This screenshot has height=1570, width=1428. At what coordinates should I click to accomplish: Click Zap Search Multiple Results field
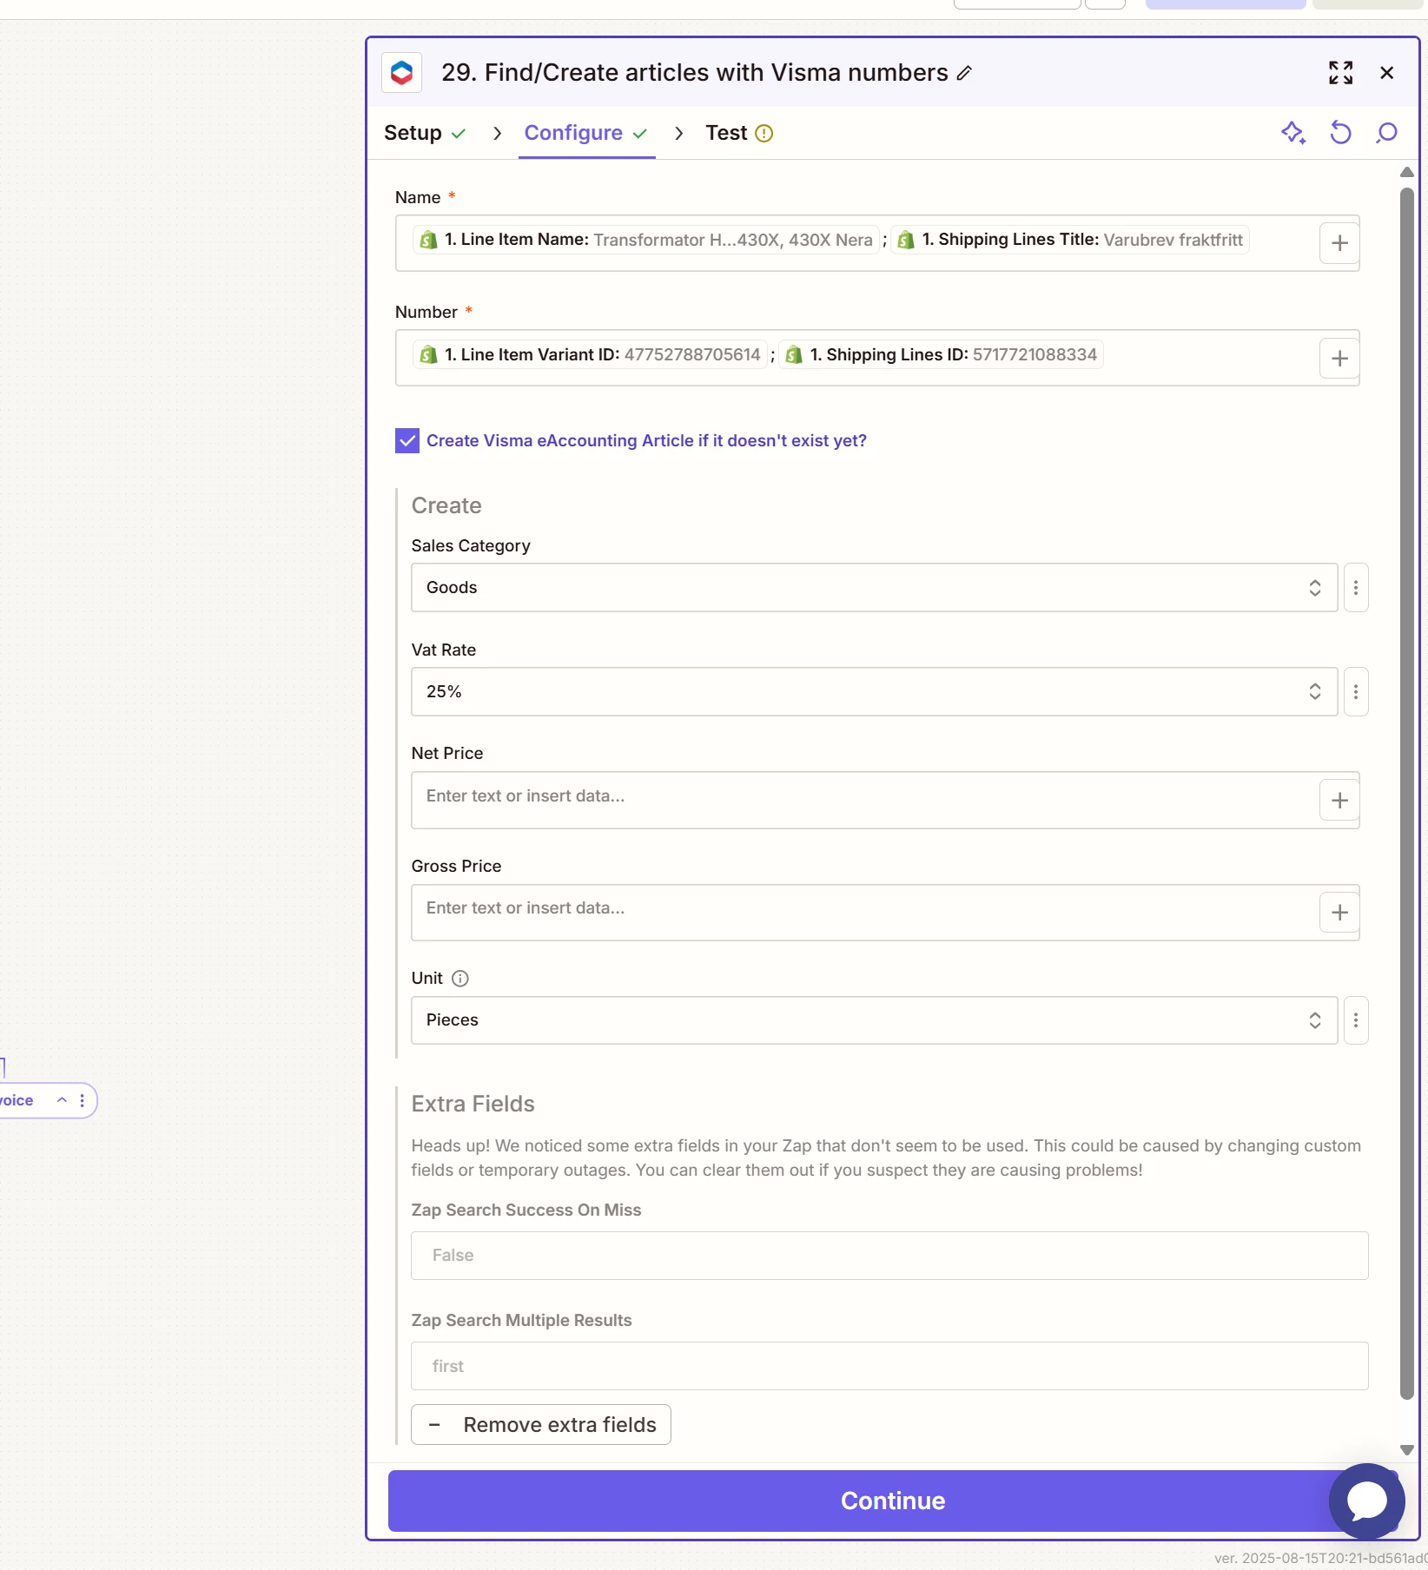point(889,1366)
